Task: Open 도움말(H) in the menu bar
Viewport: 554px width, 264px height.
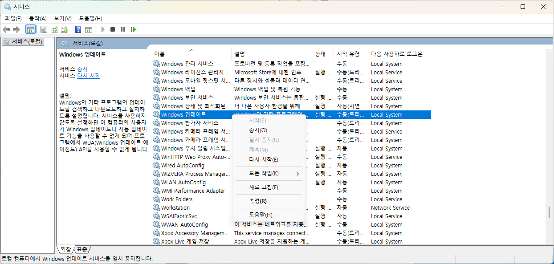Action: (x=90, y=18)
